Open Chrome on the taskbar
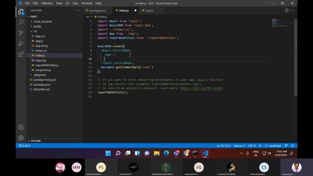 click(186, 153)
